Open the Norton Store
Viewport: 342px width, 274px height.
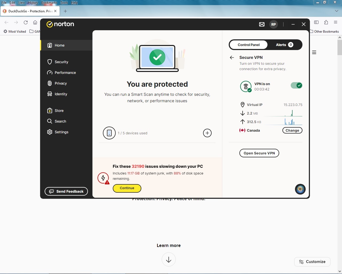(59, 111)
